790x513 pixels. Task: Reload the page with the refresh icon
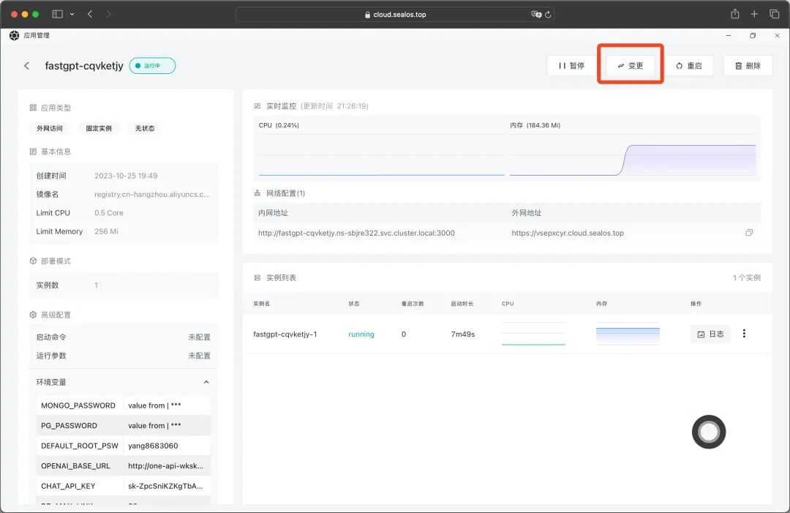point(548,14)
